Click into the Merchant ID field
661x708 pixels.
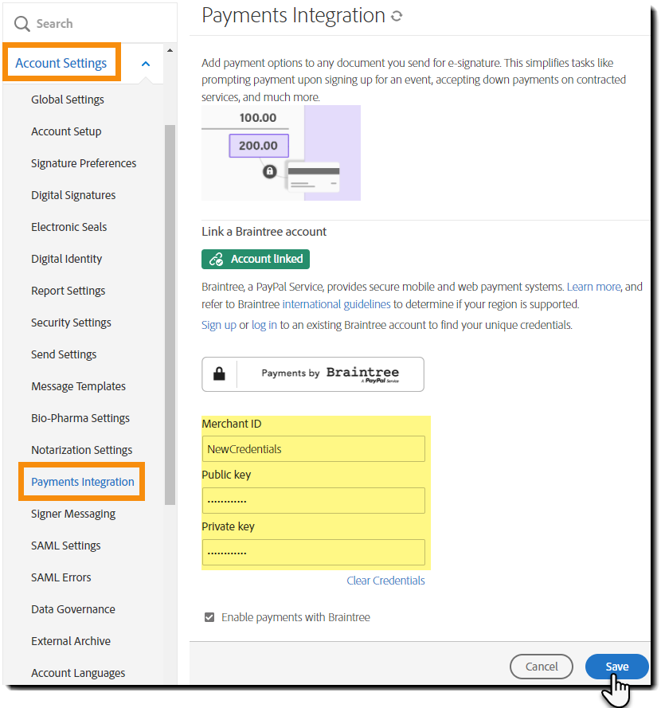[313, 449]
